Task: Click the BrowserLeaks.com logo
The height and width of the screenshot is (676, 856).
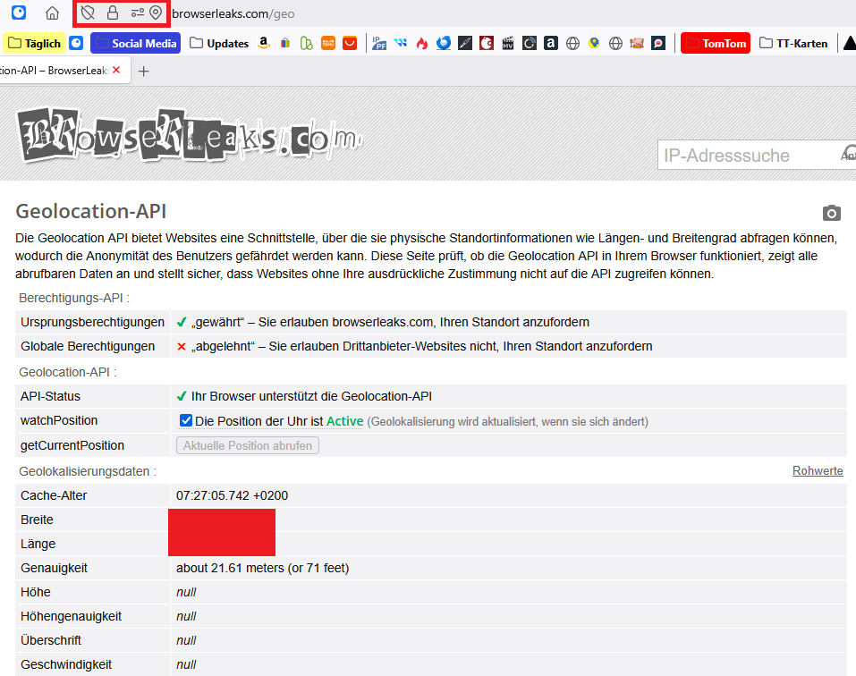Action: [189, 135]
